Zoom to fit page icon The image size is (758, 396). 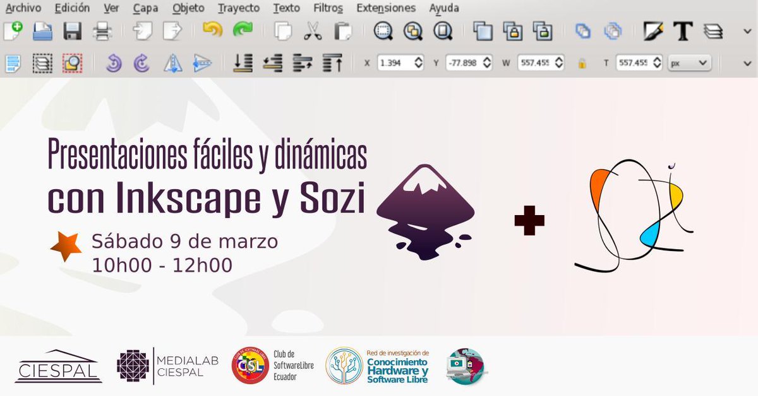point(443,31)
